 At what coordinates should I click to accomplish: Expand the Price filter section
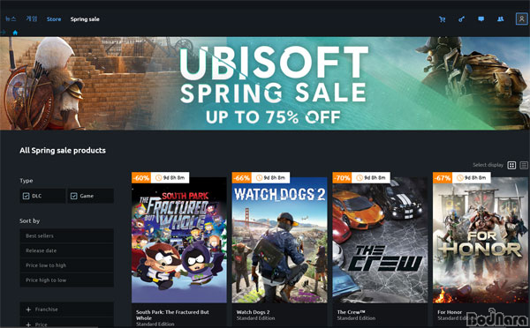click(66, 324)
